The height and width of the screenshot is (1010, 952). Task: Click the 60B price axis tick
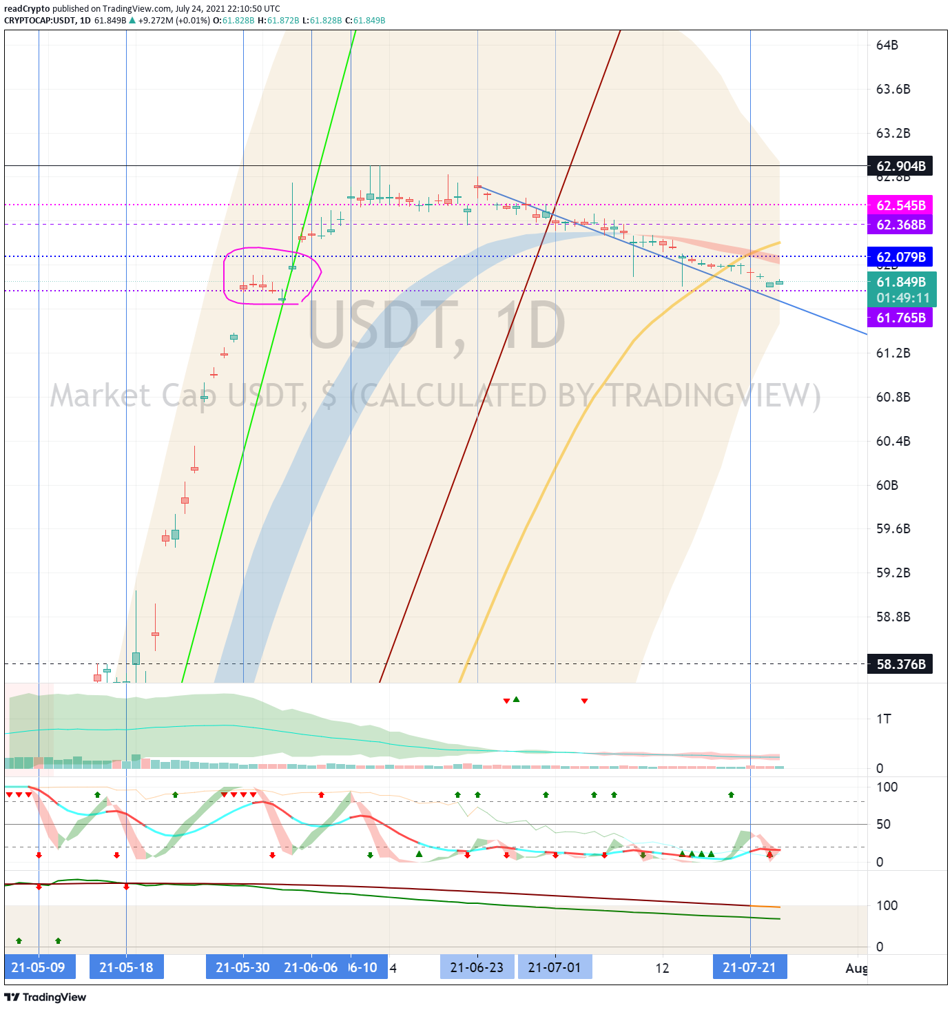pyautogui.click(x=887, y=485)
